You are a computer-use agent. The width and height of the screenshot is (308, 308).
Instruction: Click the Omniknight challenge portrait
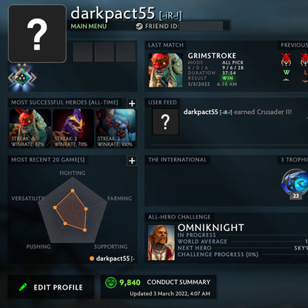click(x=161, y=243)
